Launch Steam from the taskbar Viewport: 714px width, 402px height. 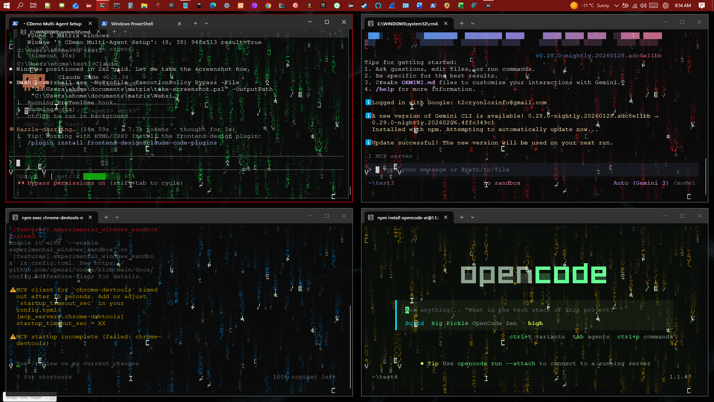(364, 6)
